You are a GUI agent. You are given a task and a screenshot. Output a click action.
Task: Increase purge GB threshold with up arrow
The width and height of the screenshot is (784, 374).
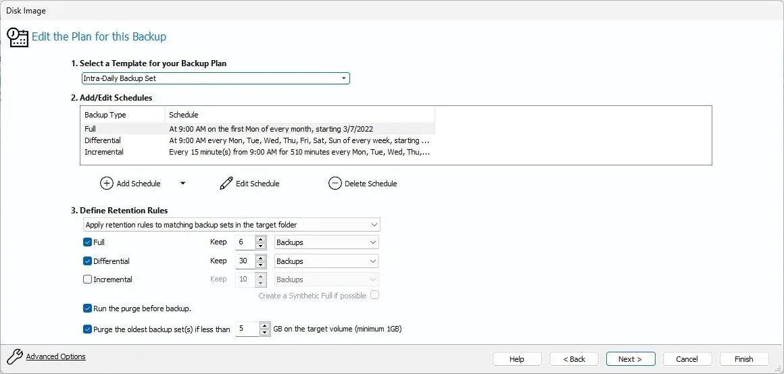(264, 325)
